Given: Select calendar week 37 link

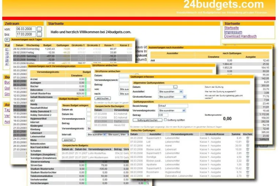Looking at the screenshot, I should click(7, 64).
